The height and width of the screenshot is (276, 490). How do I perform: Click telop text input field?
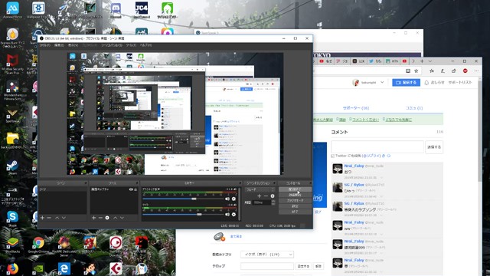(x=267, y=266)
